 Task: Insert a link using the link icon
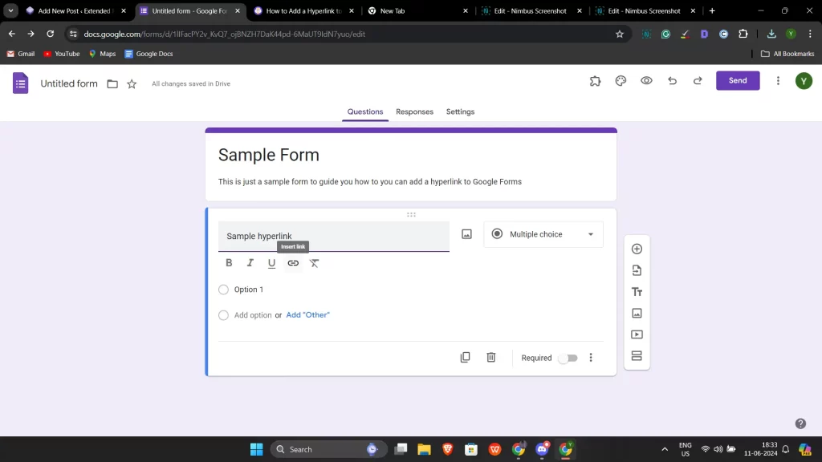pyautogui.click(x=293, y=263)
